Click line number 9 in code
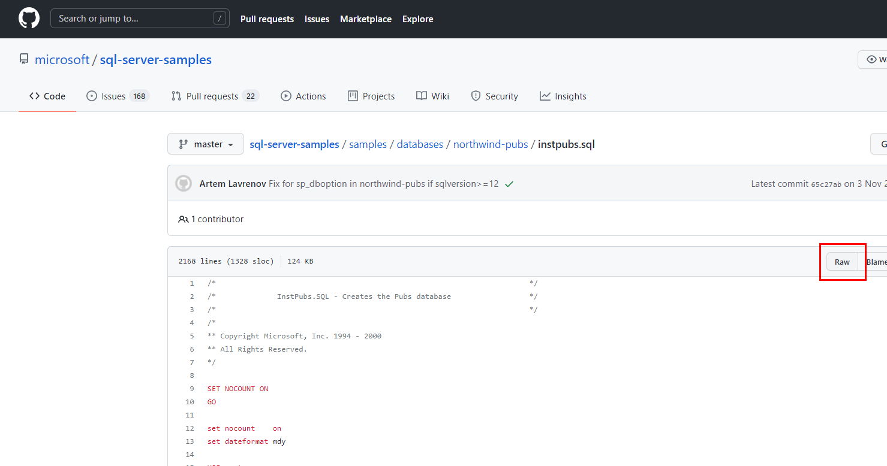The image size is (887, 466). coord(192,389)
